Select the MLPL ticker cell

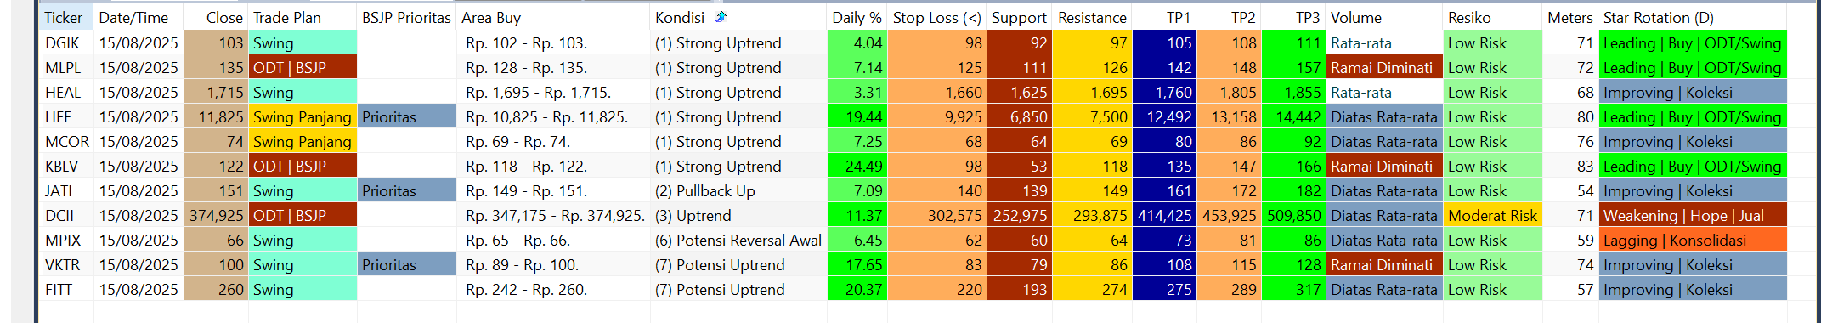66,68
